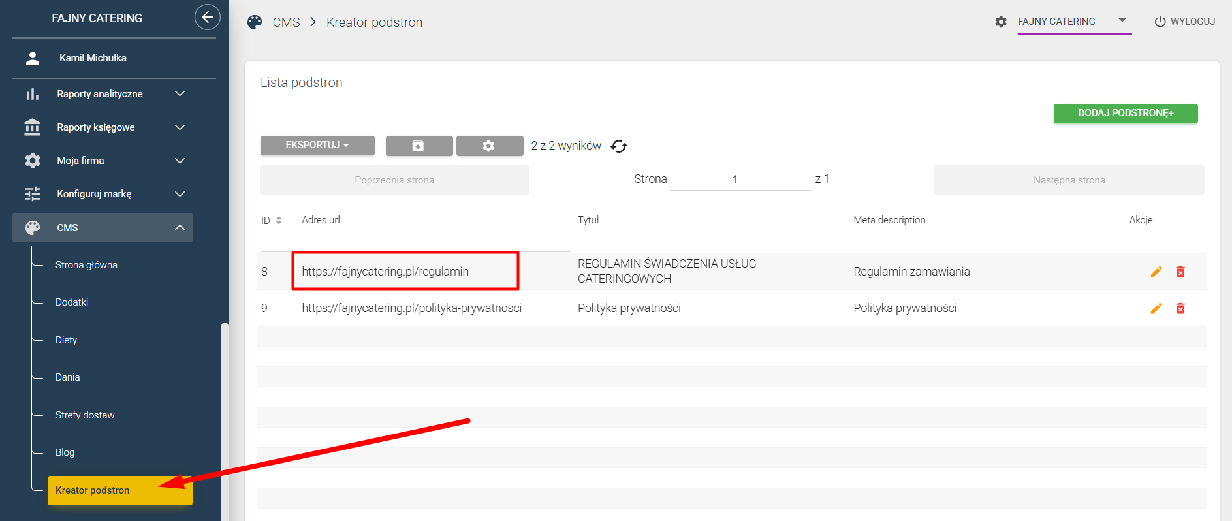1232x521 pixels.
Task: Expand Konfiguruj markę menu chevron
Action: 180,194
